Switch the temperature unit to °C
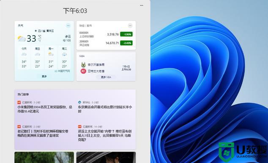The image size is (268, 163). (x=40, y=36)
